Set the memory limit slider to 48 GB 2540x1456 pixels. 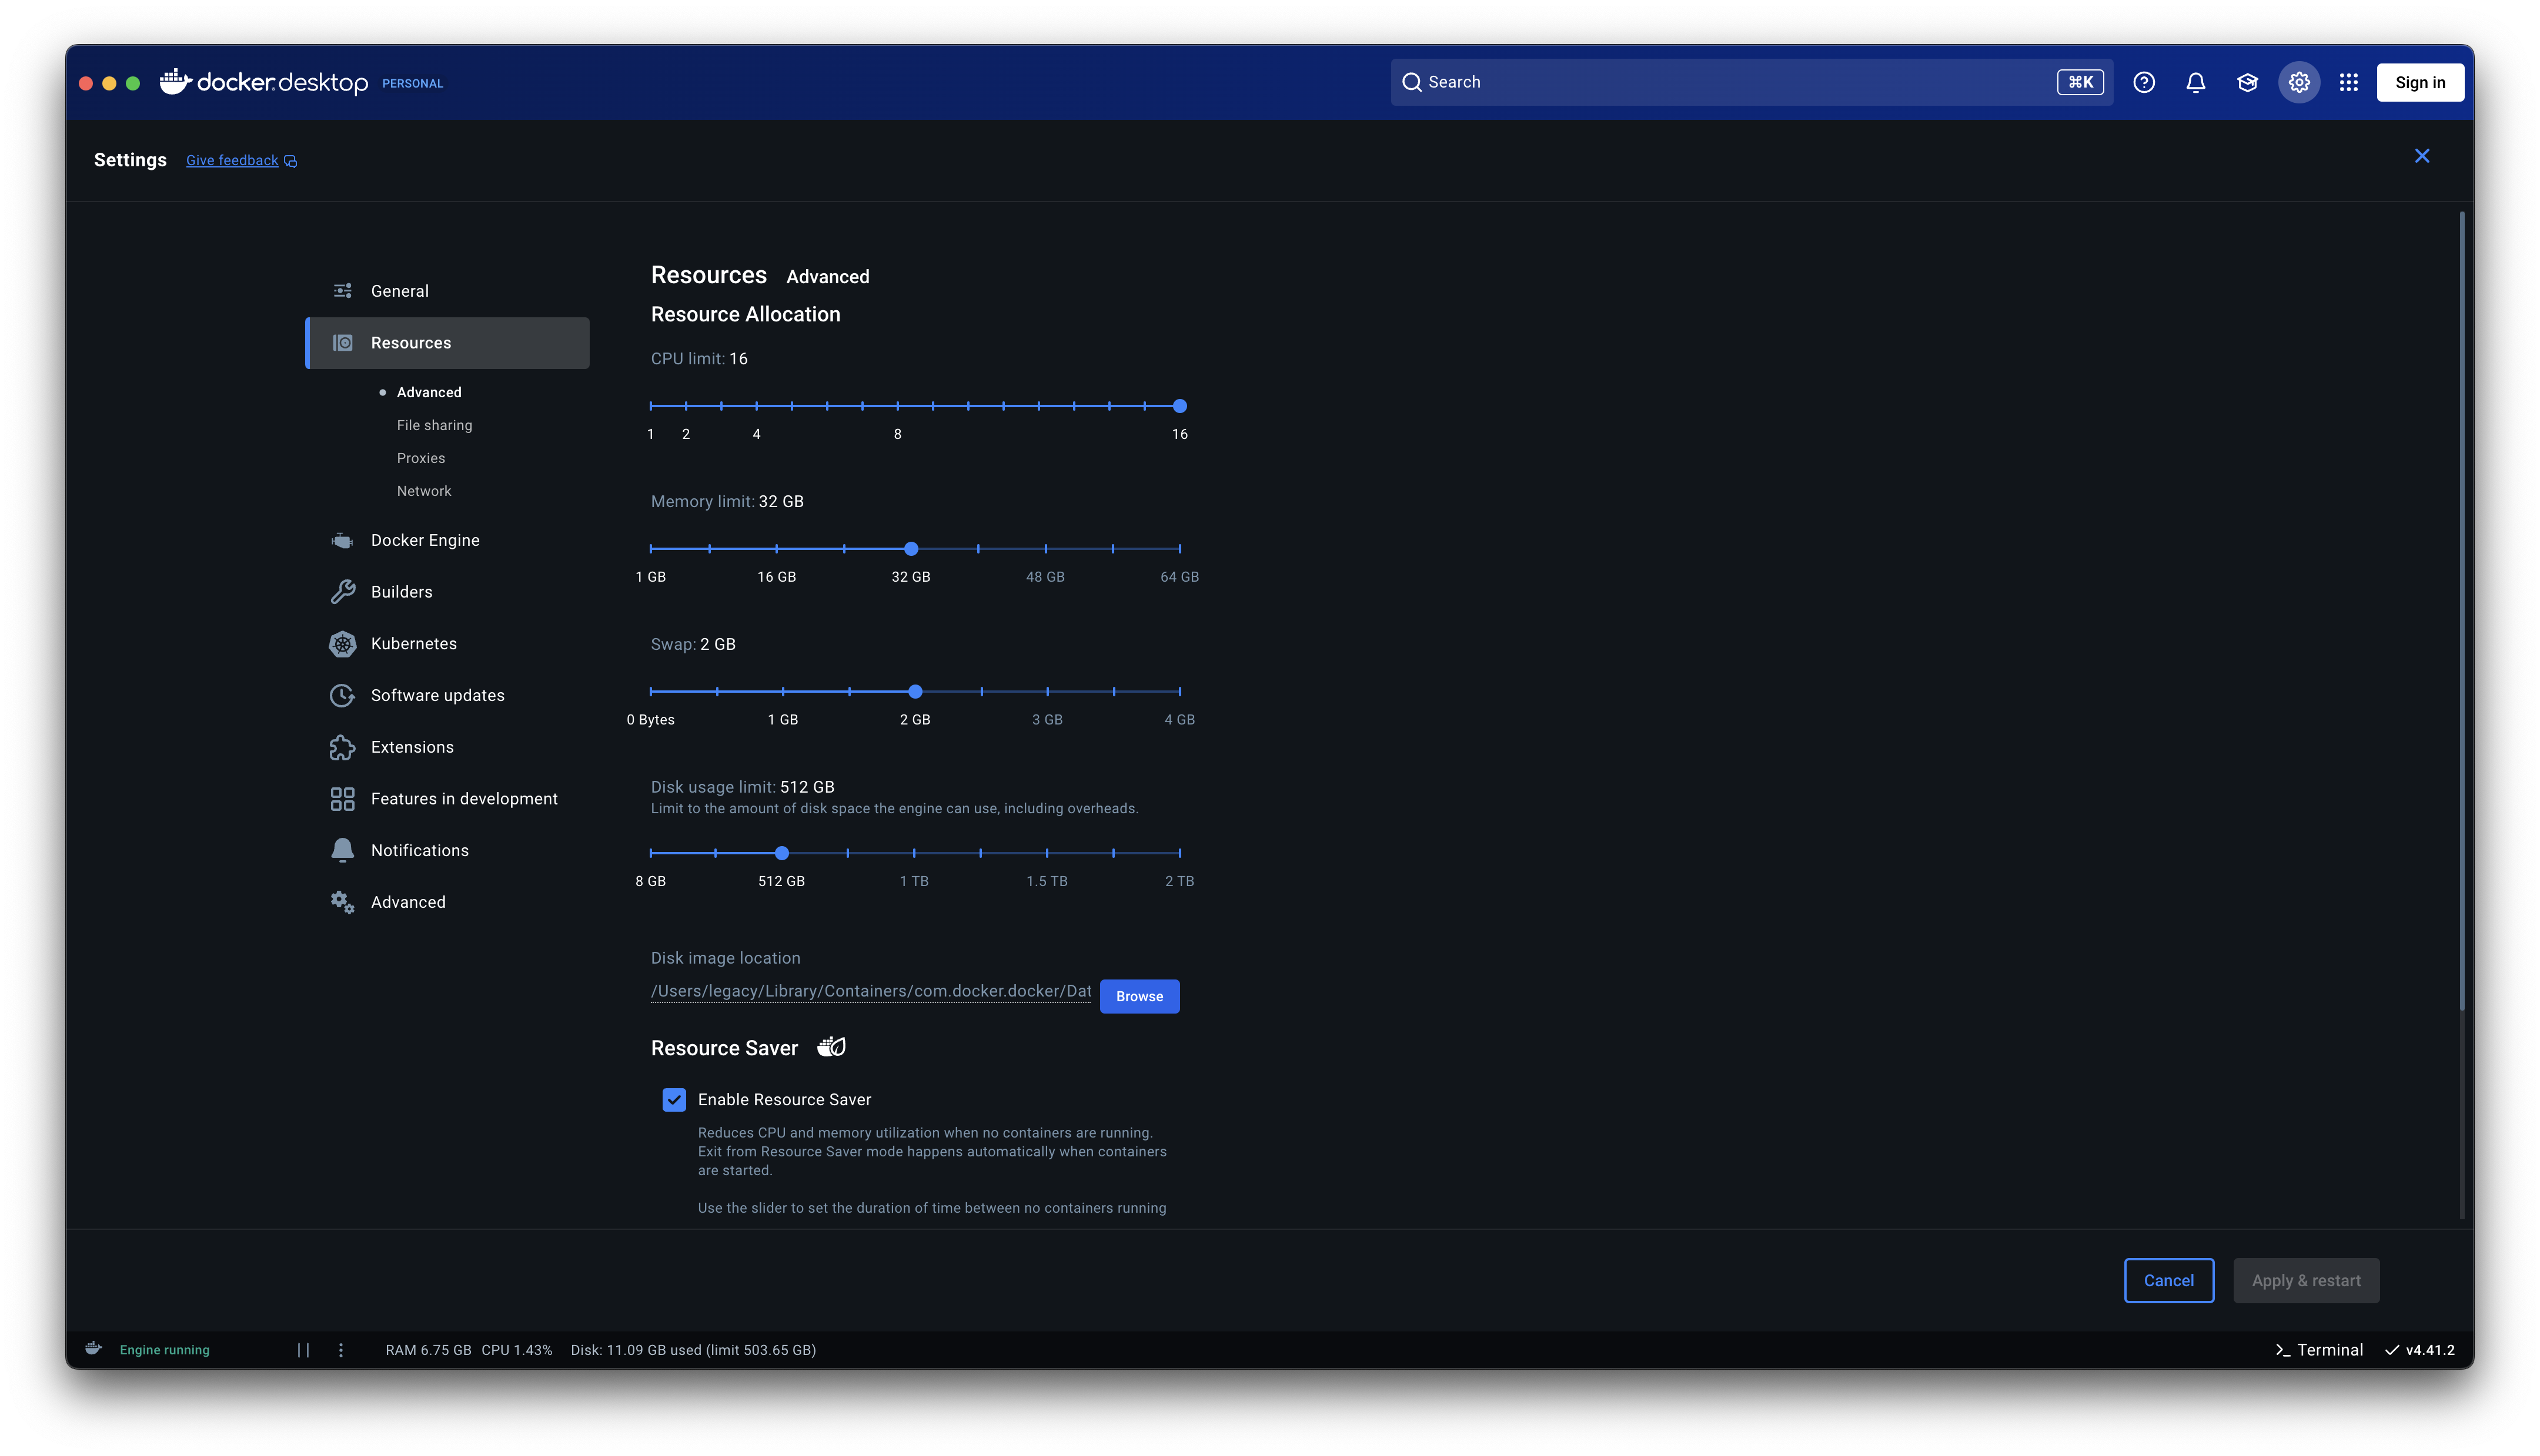pos(1045,549)
